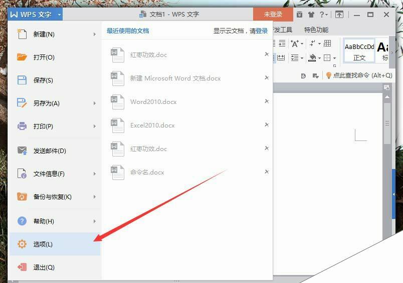Open 文件信息(F) menu entry
This screenshot has height=283, width=403.
tap(55, 174)
